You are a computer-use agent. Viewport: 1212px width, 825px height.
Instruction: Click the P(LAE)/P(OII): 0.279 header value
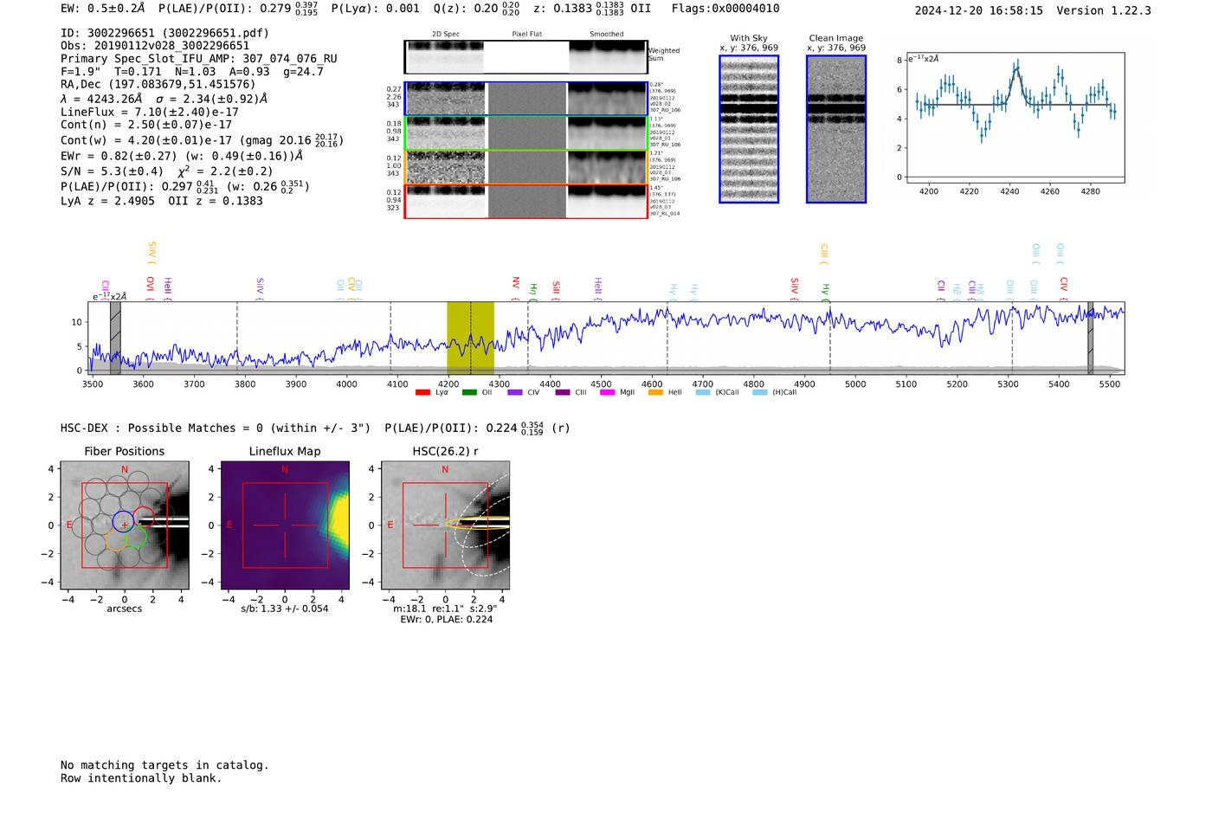click(238, 9)
